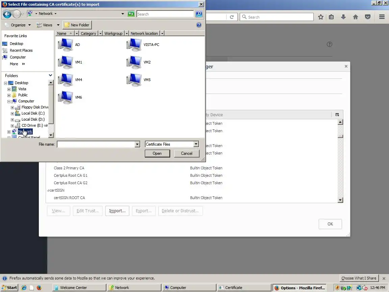Screen dimensions: 389x292
Task: Open the Views menu
Action: (48, 25)
